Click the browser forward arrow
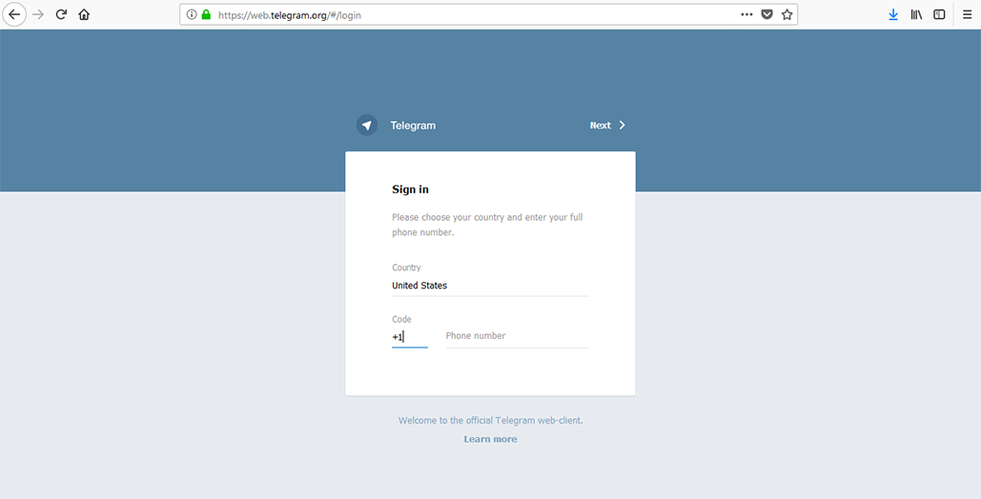 (x=38, y=14)
